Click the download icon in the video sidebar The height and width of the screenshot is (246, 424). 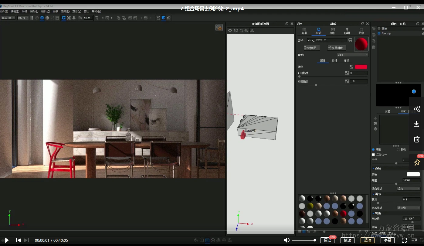coord(416,124)
